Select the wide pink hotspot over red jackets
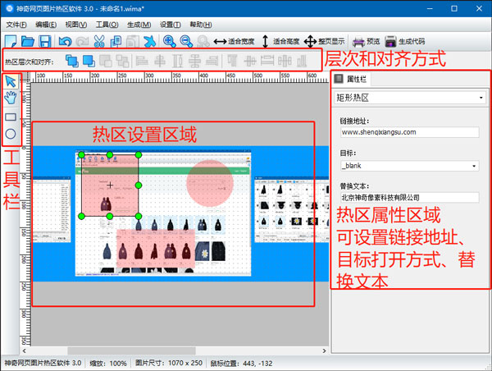This screenshot has height=371, width=492. pos(156,249)
